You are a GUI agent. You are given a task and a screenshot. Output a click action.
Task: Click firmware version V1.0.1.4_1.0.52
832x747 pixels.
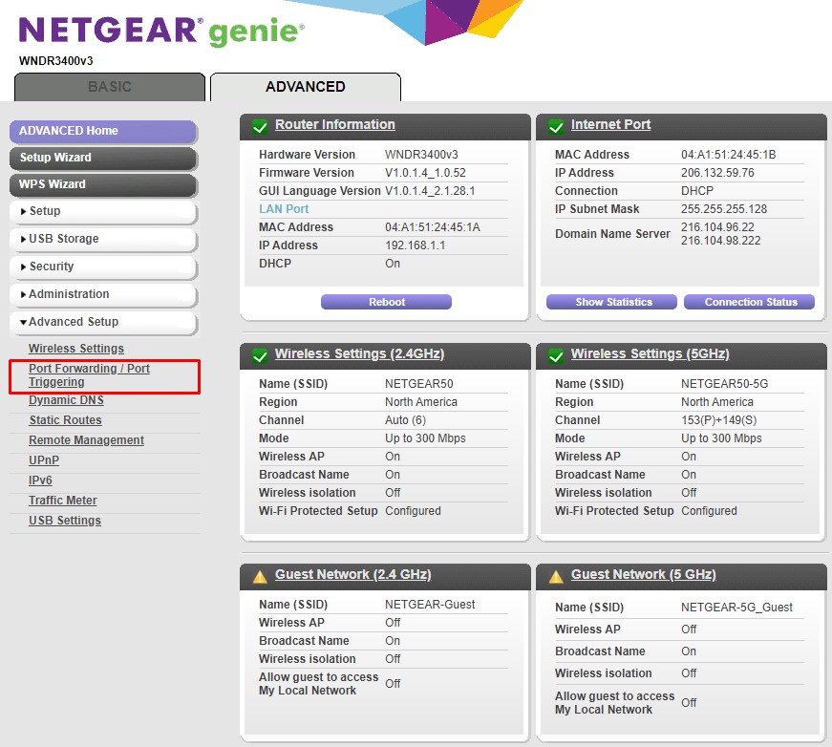(x=425, y=173)
